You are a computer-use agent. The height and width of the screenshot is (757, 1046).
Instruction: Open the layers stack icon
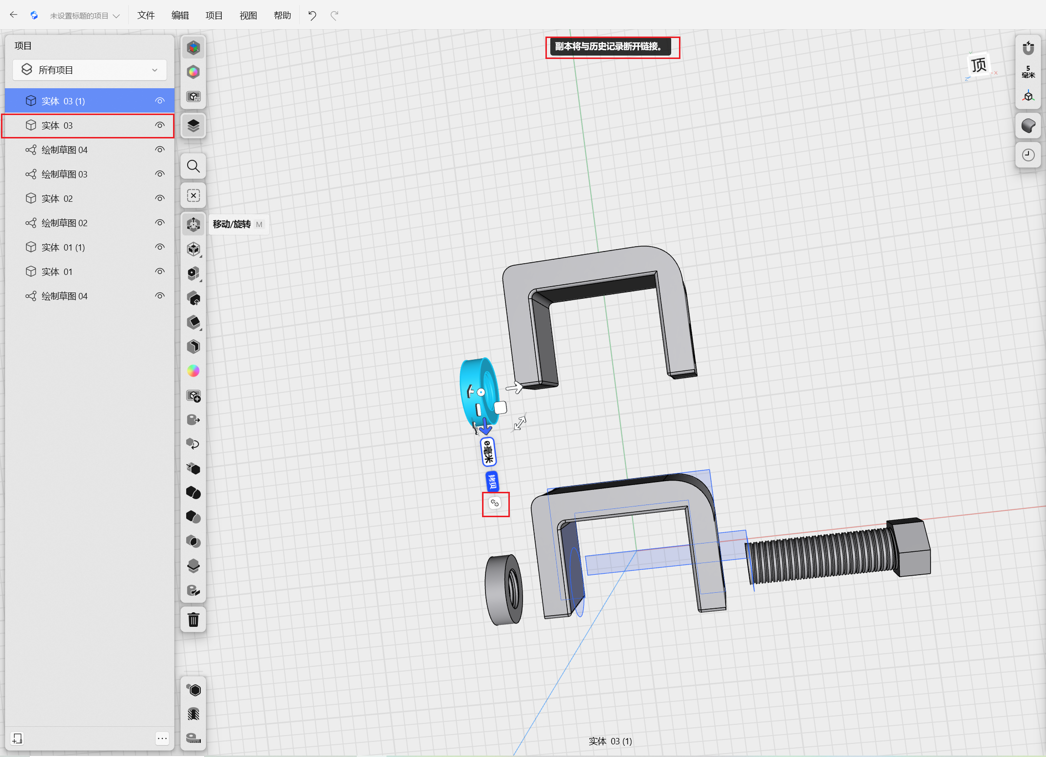tap(194, 126)
